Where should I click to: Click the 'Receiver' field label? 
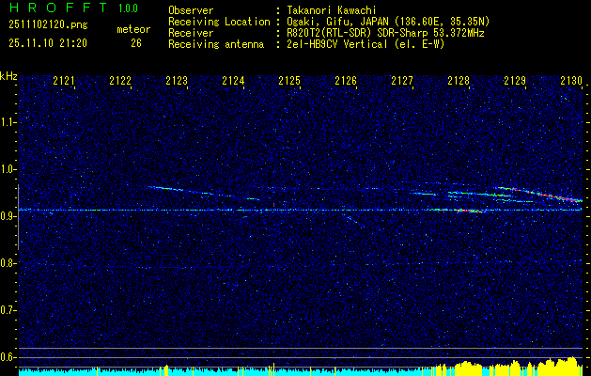191,33
